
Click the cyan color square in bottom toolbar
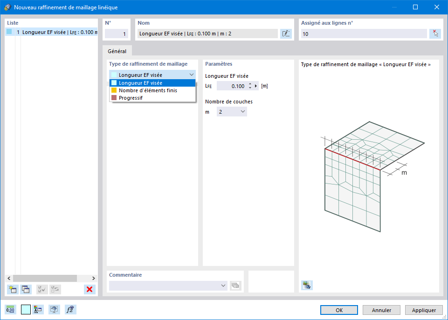click(x=26, y=310)
